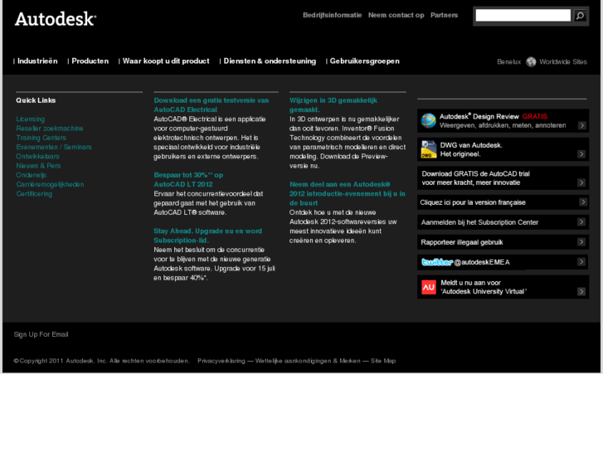Viewport: 603px width, 452px height.
Task: Click Aanmelden bij het Subscription Center
Action: point(479,222)
